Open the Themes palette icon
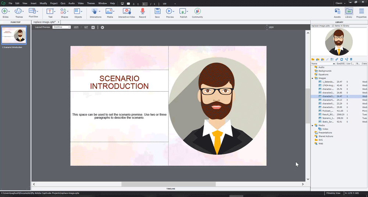The image size is (368, 197). 18,11
